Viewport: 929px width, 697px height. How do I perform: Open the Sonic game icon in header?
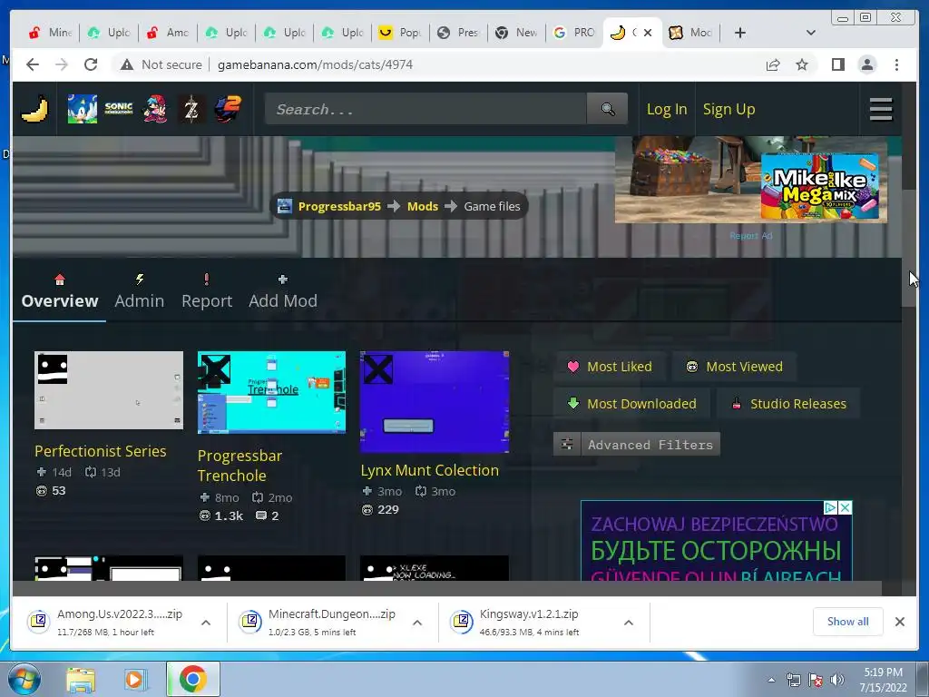(83, 109)
